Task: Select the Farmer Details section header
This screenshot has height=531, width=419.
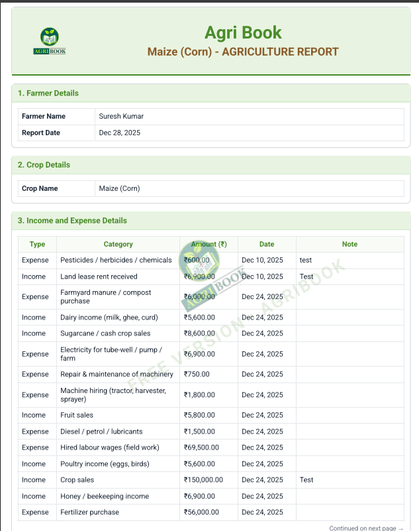Action: click(48, 93)
